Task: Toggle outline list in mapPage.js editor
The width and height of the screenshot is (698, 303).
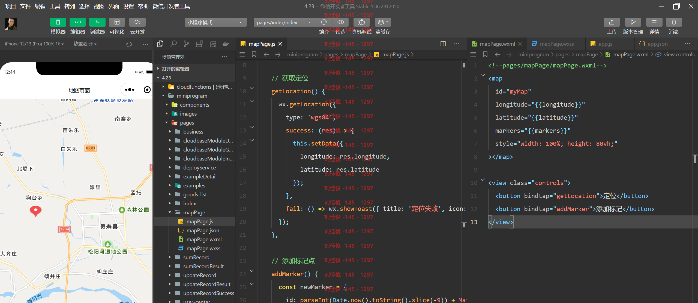Action: [x=242, y=54]
